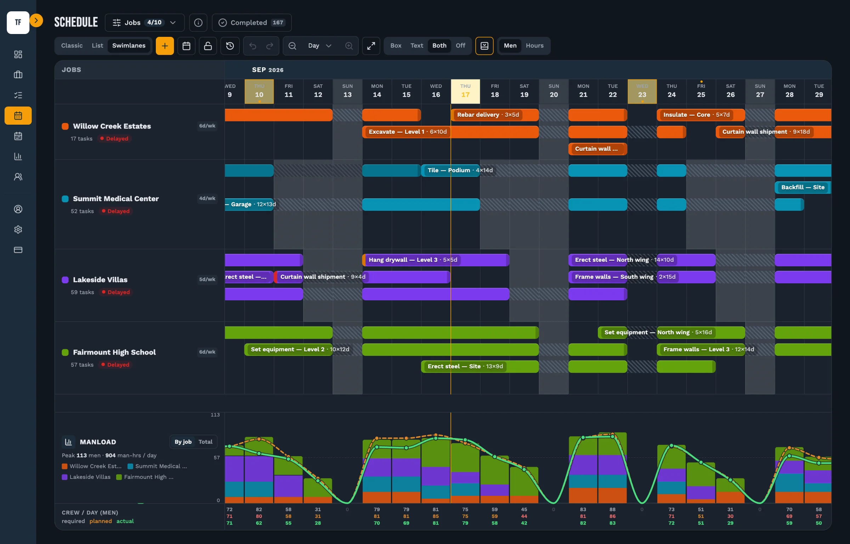The image size is (850, 544).
Task: Click the THU 17 today column header
Action: pos(465,91)
